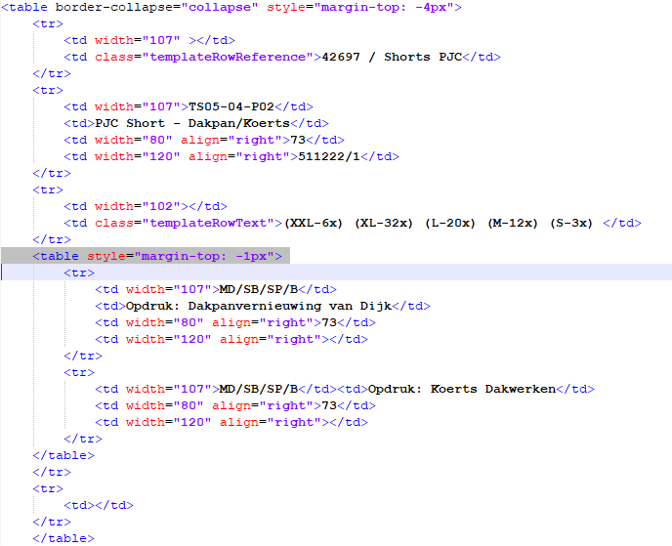The height and width of the screenshot is (546, 672).
Task: Click the attribute value "templateRowText"
Action: pos(208,224)
